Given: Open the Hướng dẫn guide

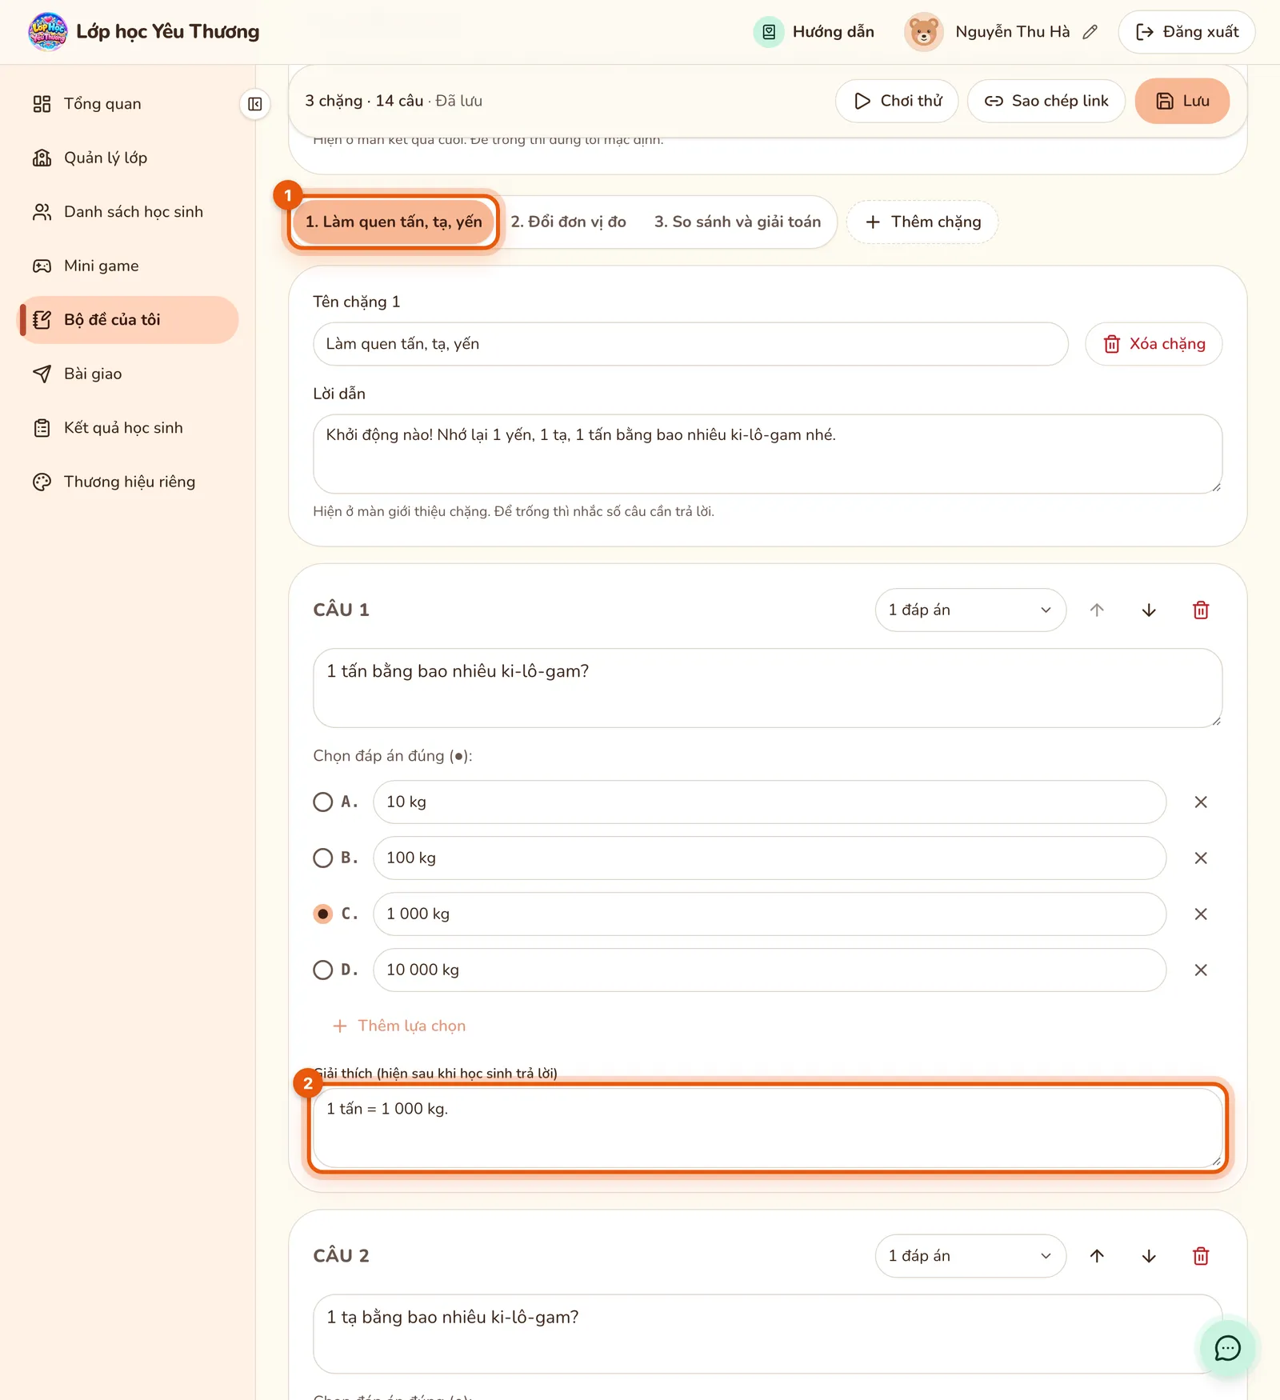Looking at the screenshot, I should pos(814,32).
